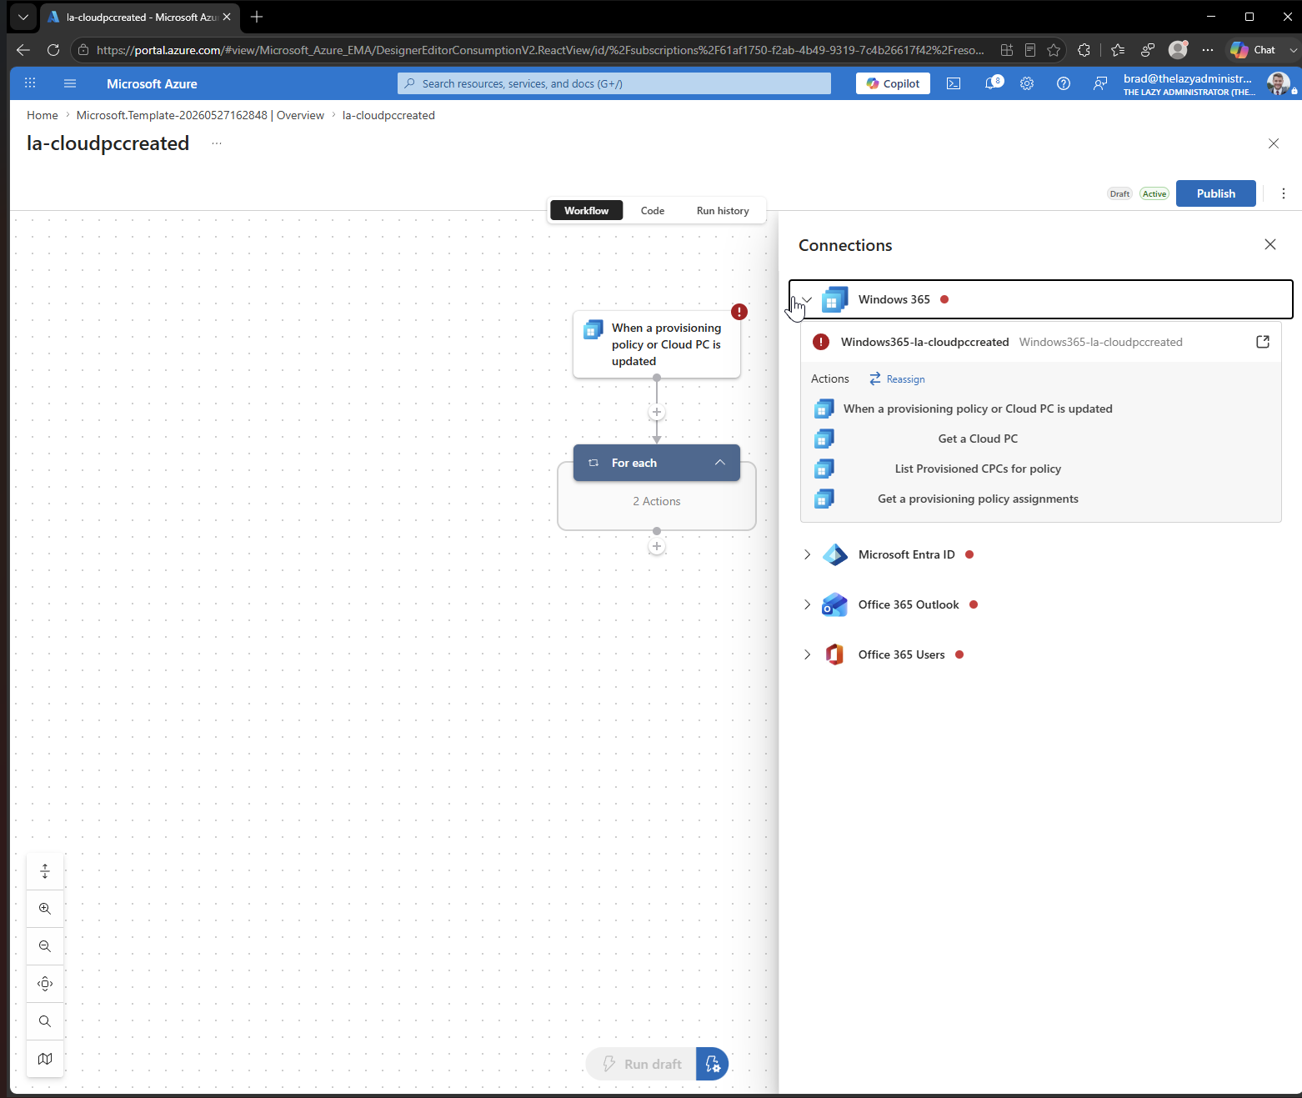Add step below the For each
This screenshot has width=1302, height=1098.
(x=657, y=546)
